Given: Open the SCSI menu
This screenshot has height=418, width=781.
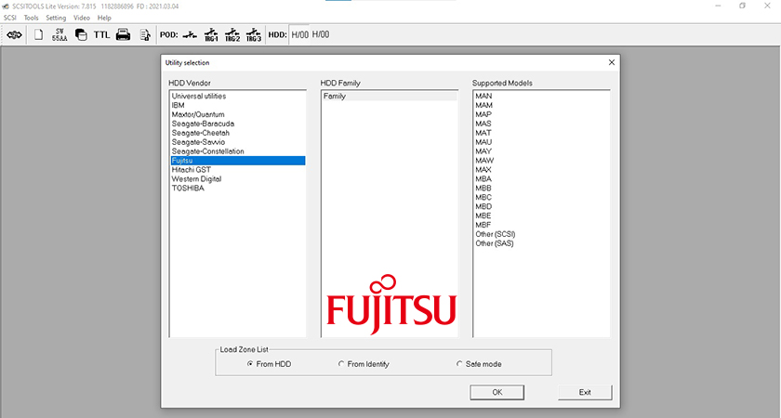Looking at the screenshot, I should [x=10, y=18].
